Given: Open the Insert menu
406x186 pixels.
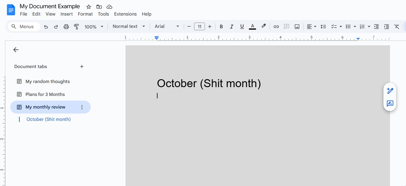Looking at the screenshot, I should (67, 14).
